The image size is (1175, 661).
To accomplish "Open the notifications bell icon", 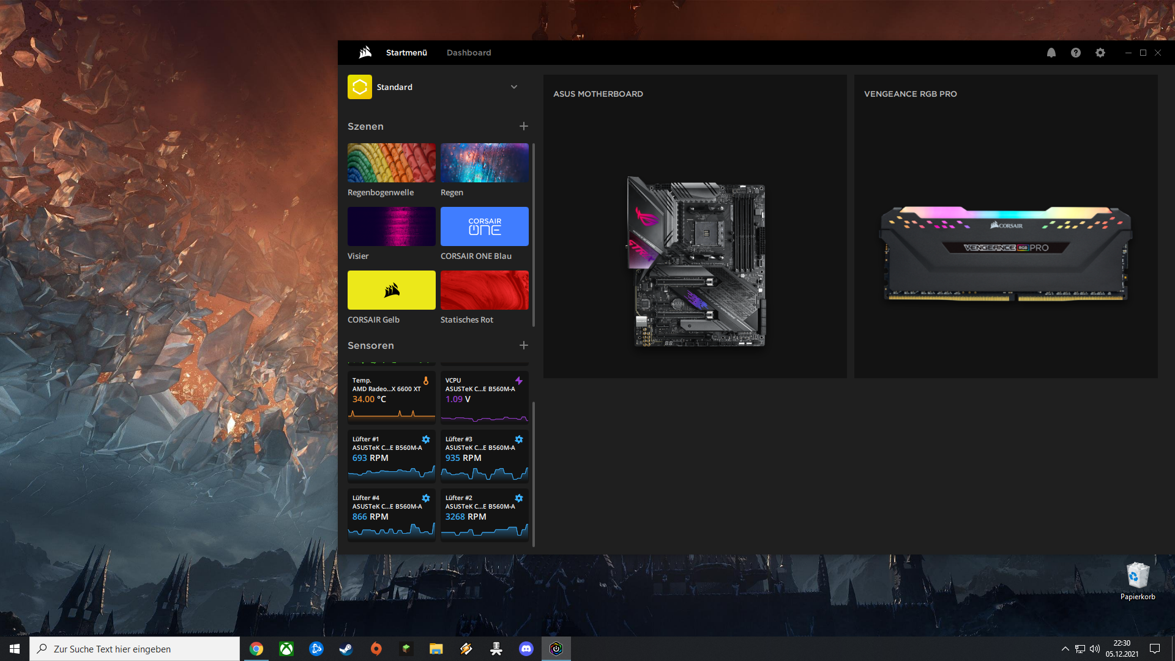I will pos(1051,53).
